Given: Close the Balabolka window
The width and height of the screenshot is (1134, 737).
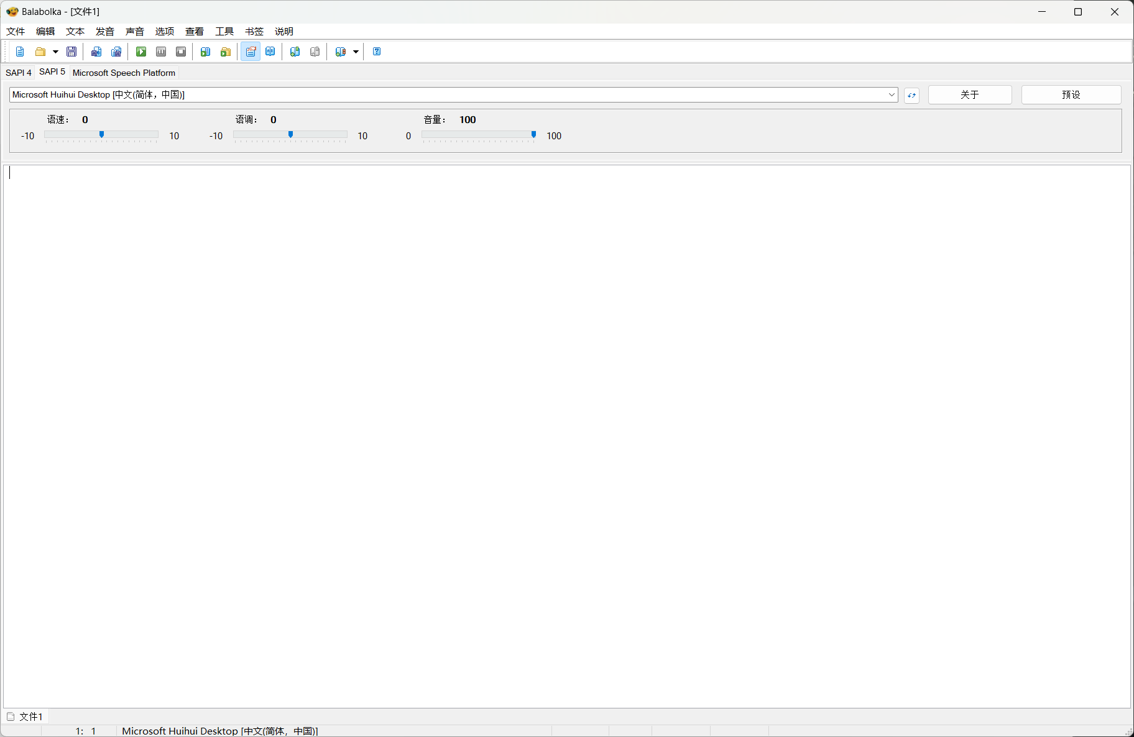Looking at the screenshot, I should (1115, 12).
